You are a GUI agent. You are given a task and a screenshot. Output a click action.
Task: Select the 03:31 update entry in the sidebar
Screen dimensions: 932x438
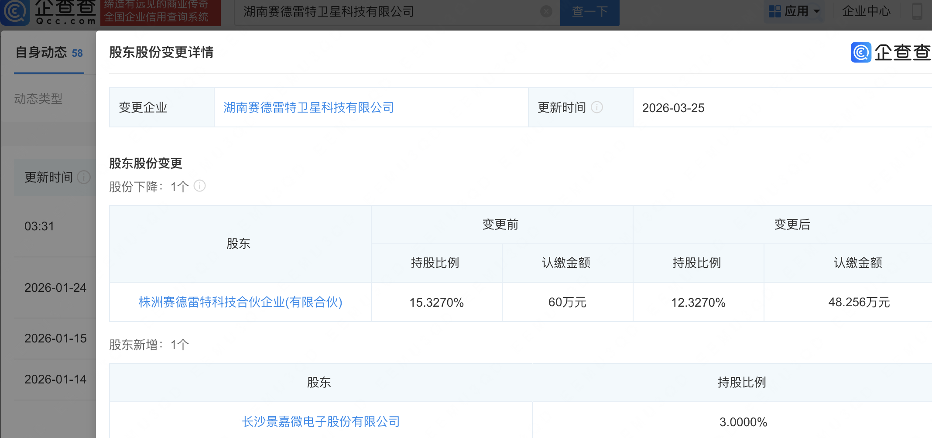coord(39,226)
